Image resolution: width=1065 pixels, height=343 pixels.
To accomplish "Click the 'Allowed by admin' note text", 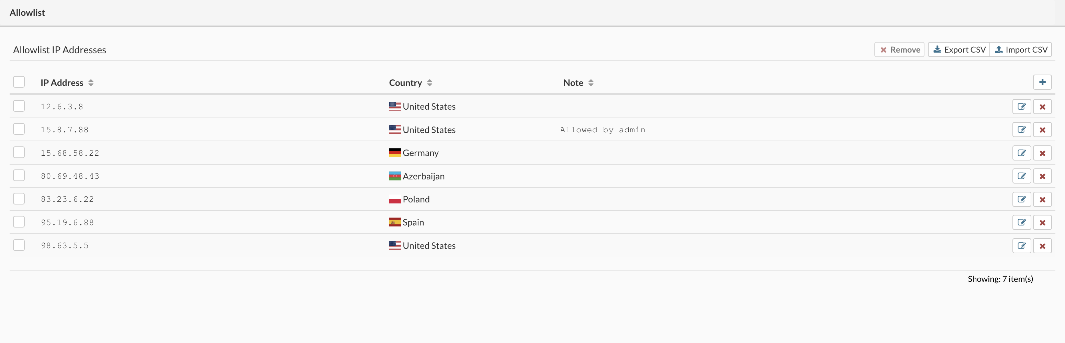I will [x=602, y=130].
